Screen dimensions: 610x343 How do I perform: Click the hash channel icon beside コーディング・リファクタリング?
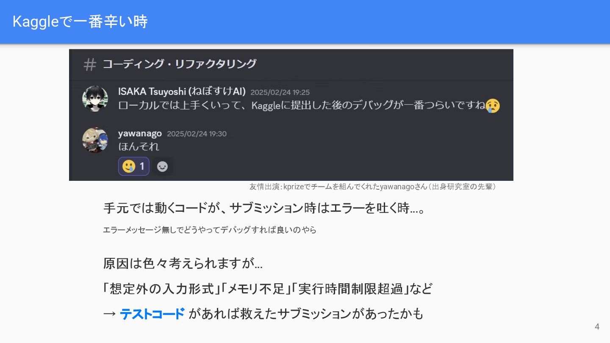pos(90,64)
